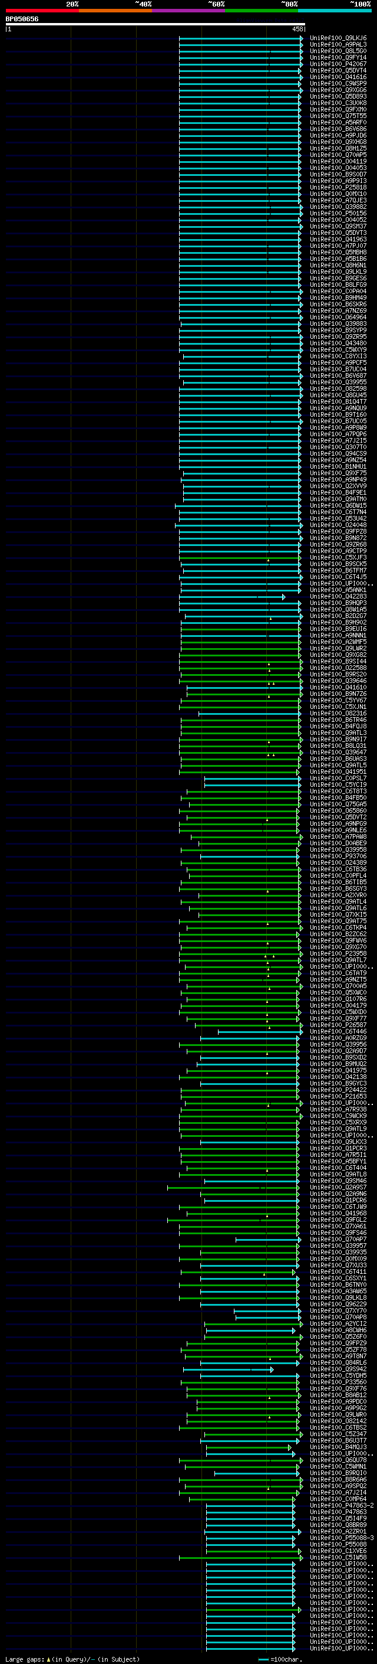Select hit label UniRef100_B4MQJ3
This screenshot has width=377, height=1664.
(338, 1447)
